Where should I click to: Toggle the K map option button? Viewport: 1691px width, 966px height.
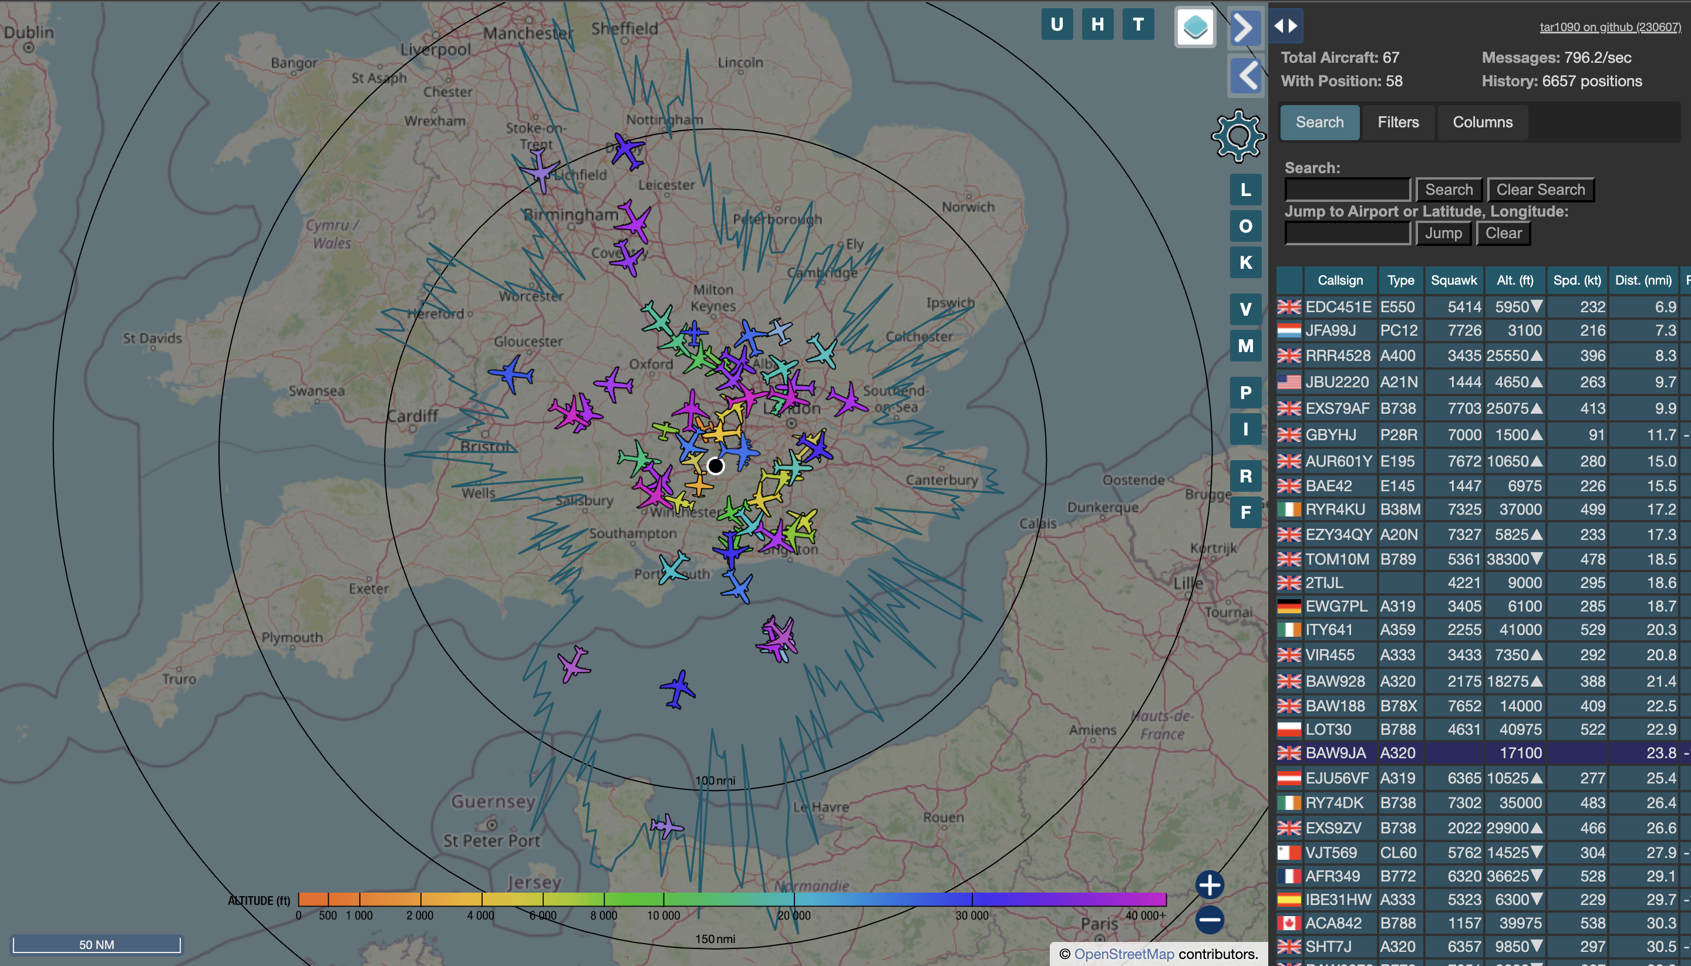click(x=1245, y=263)
